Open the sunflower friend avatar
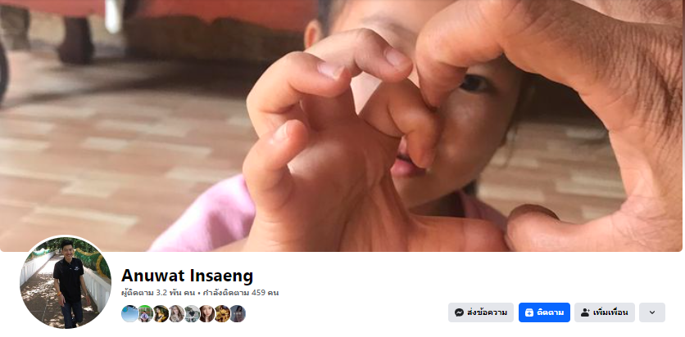 222,313
